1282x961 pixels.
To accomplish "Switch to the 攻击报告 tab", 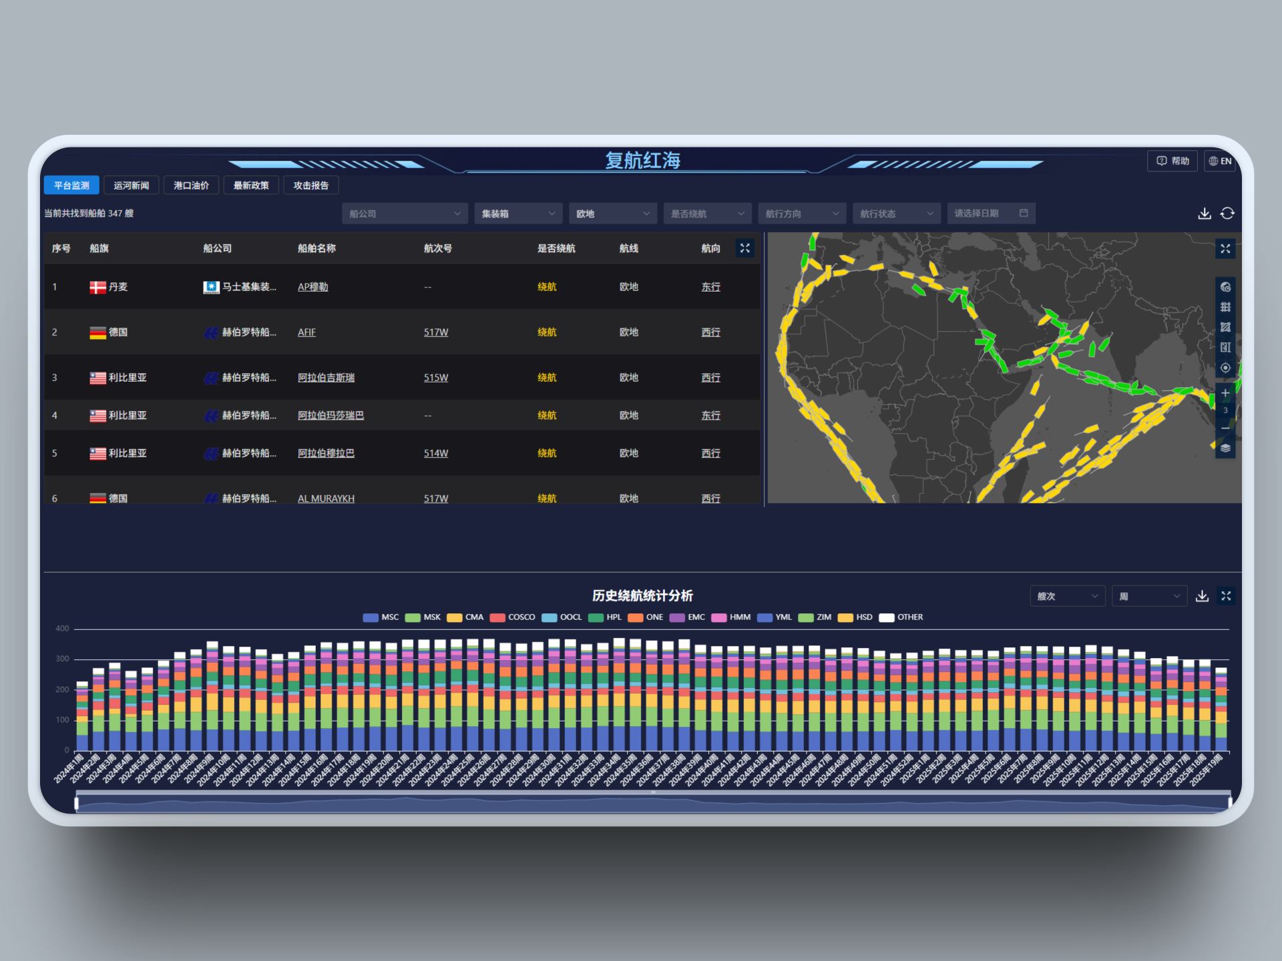I will coord(310,186).
